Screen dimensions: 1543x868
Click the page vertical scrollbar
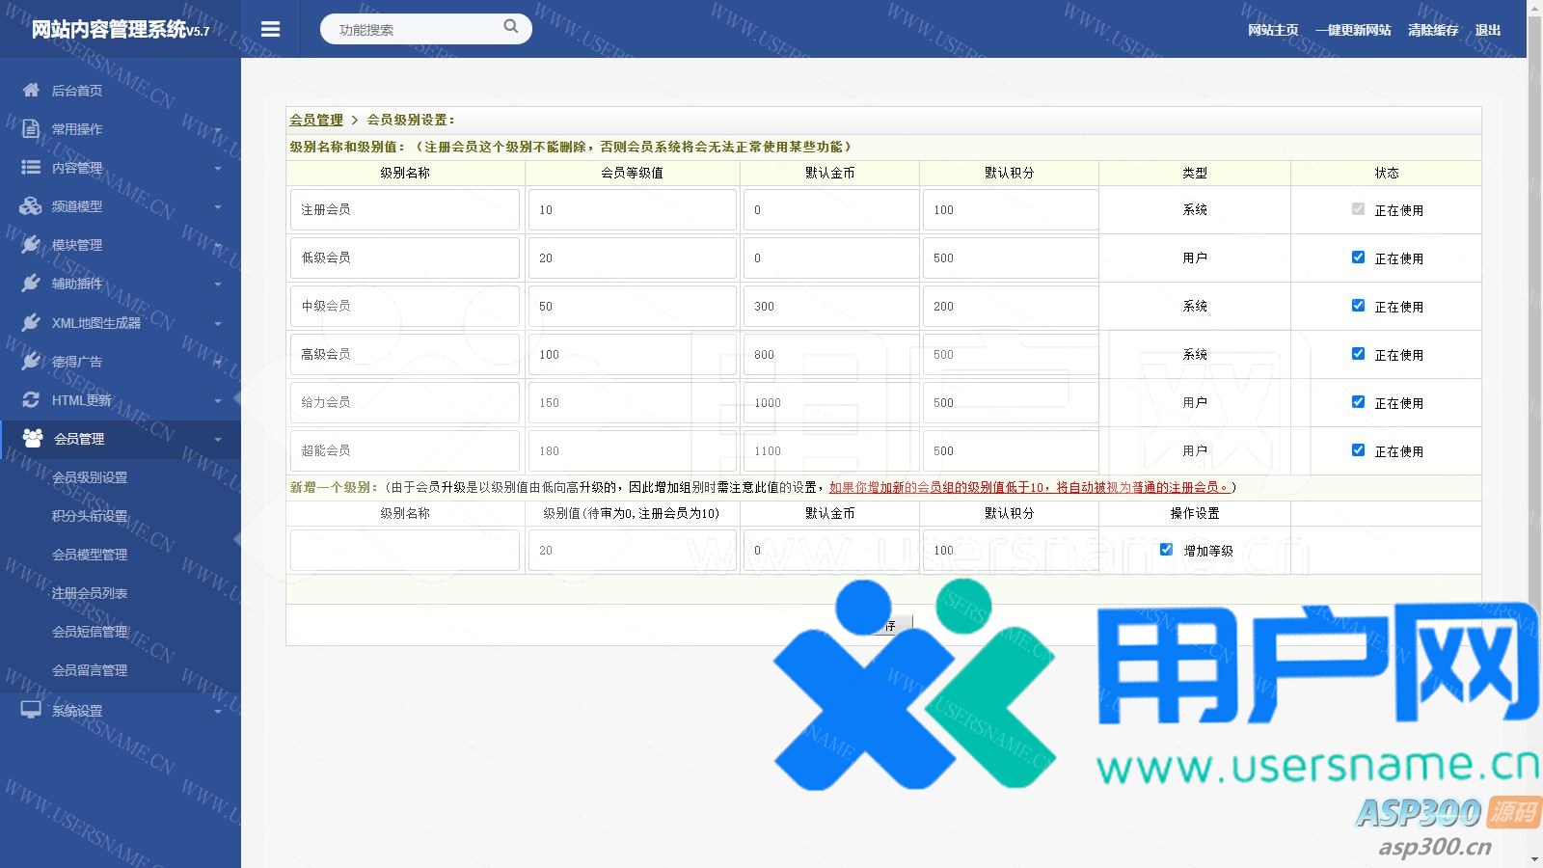(x=1534, y=289)
